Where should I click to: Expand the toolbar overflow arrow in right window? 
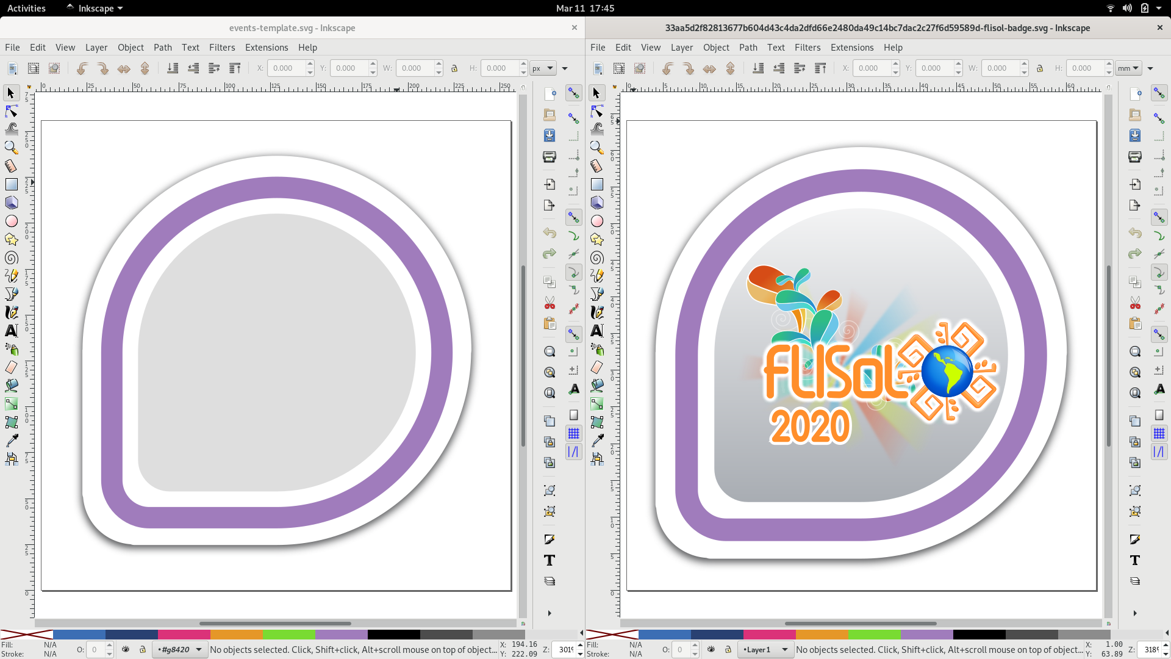coord(1150,68)
